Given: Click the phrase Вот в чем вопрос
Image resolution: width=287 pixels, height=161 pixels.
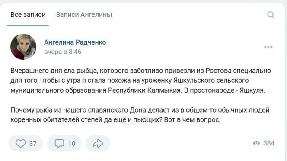Looking at the screenshot, I should coord(192,120).
